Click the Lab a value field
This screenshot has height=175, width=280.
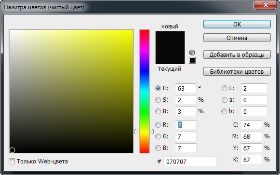[x=254, y=100]
